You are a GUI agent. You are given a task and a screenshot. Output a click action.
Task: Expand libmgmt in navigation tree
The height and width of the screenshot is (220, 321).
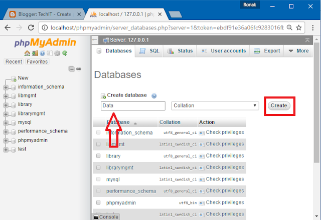6,96
